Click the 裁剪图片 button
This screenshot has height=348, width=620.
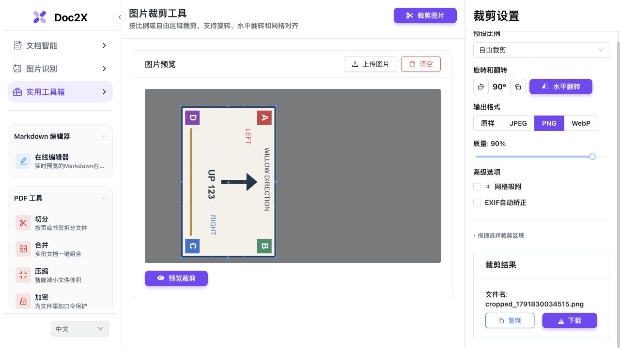tap(425, 15)
